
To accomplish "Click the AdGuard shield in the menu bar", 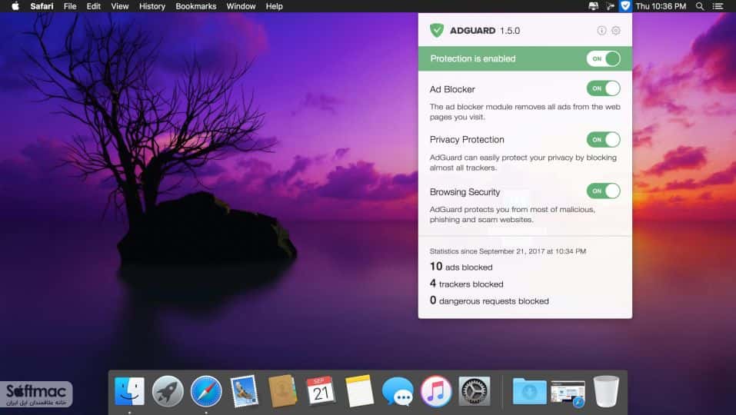I will tap(625, 6).
